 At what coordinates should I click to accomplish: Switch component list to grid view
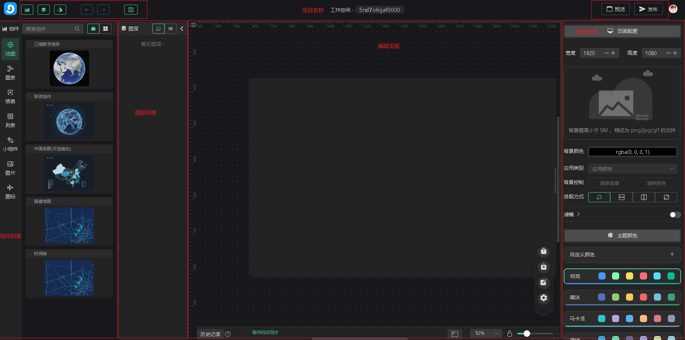point(106,29)
